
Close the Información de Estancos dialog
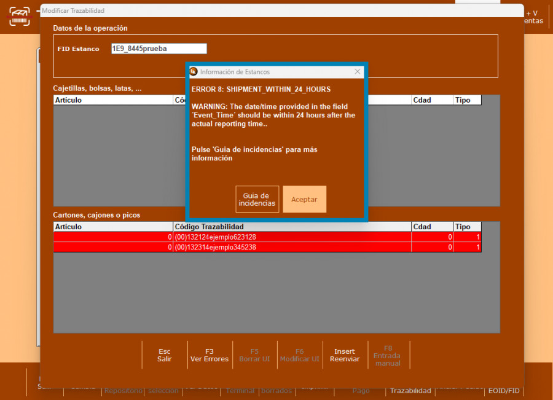[x=358, y=72]
